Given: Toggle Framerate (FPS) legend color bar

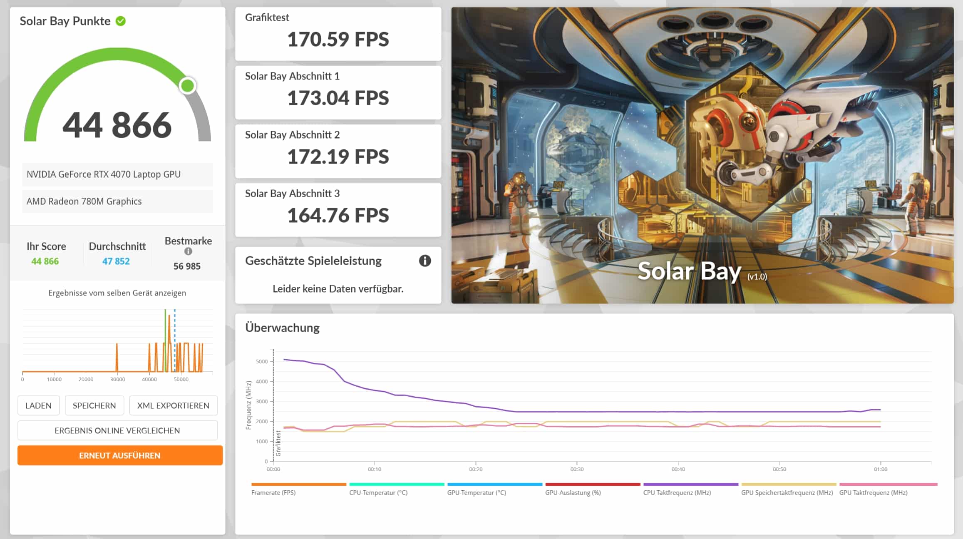Looking at the screenshot, I should point(298,484).
